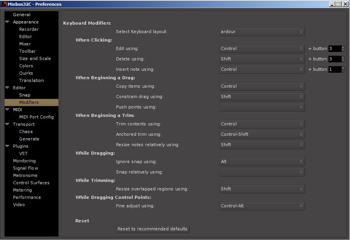
Task: Open the Edit using modifier dropdown
Action: click(262, 48)
